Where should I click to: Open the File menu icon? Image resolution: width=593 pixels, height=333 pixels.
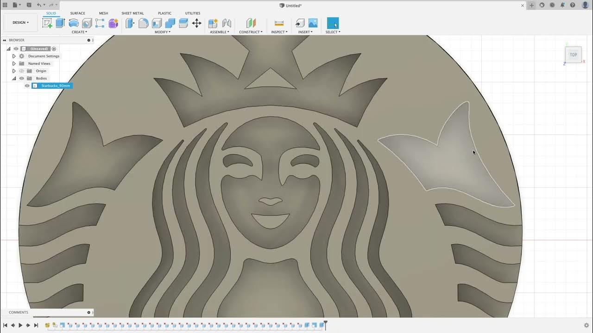pos(15,5)
